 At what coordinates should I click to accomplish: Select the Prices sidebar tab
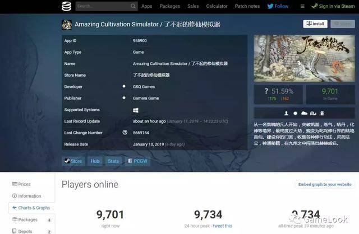31,184
